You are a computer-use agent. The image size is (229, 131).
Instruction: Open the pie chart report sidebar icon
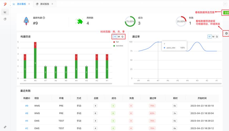pos(5,19)
